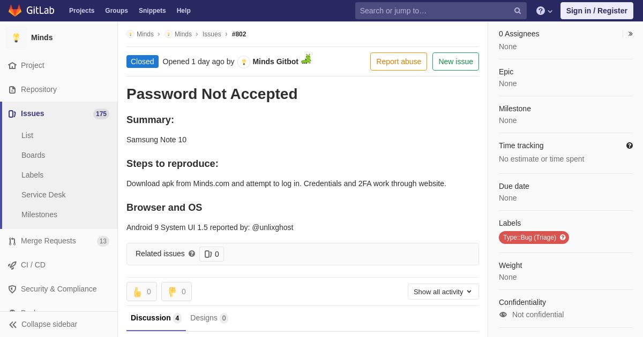Click the thumbs down reaction button
This screenshot has height=337, width=643.
pos(176,292)
